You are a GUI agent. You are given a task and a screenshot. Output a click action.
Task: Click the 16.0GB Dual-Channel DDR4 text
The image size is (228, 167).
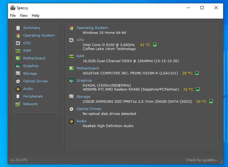(131, 61)
